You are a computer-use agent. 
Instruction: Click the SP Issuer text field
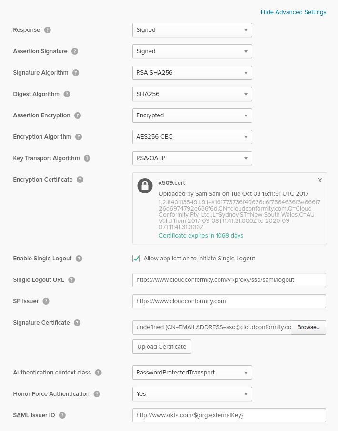tap(229, 301)
